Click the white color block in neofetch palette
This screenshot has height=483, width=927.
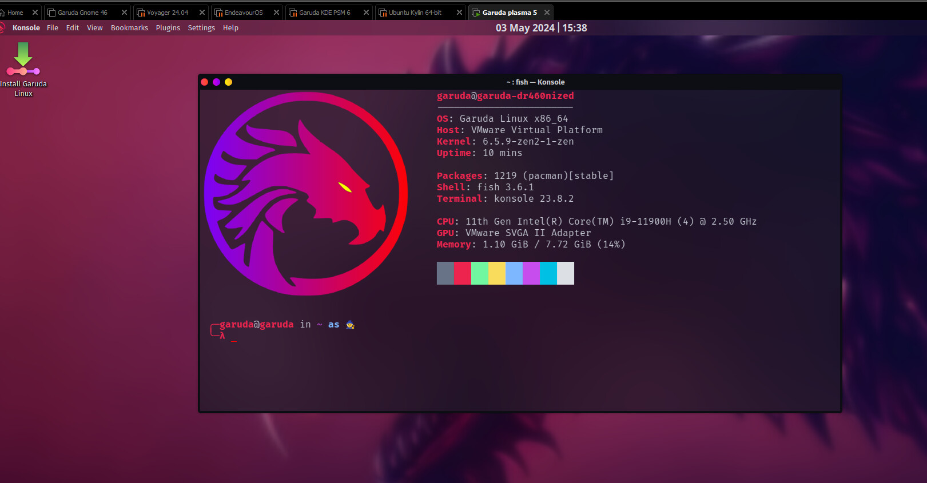tap(566, 273)
